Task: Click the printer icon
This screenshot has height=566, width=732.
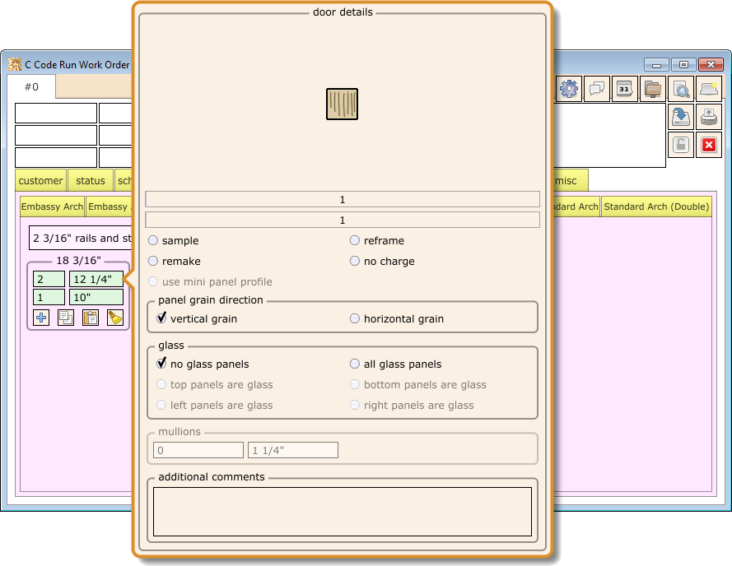Action: coord(708,117)
